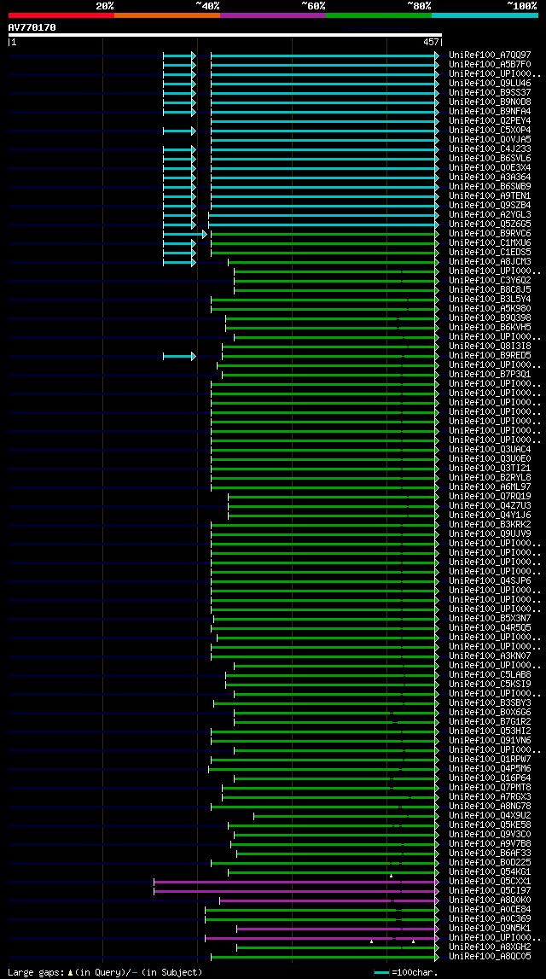The height and width of the screenshot is (979, 546).
Task: Open the UniRef100_Q16P64 record
Action: [490, 778]
